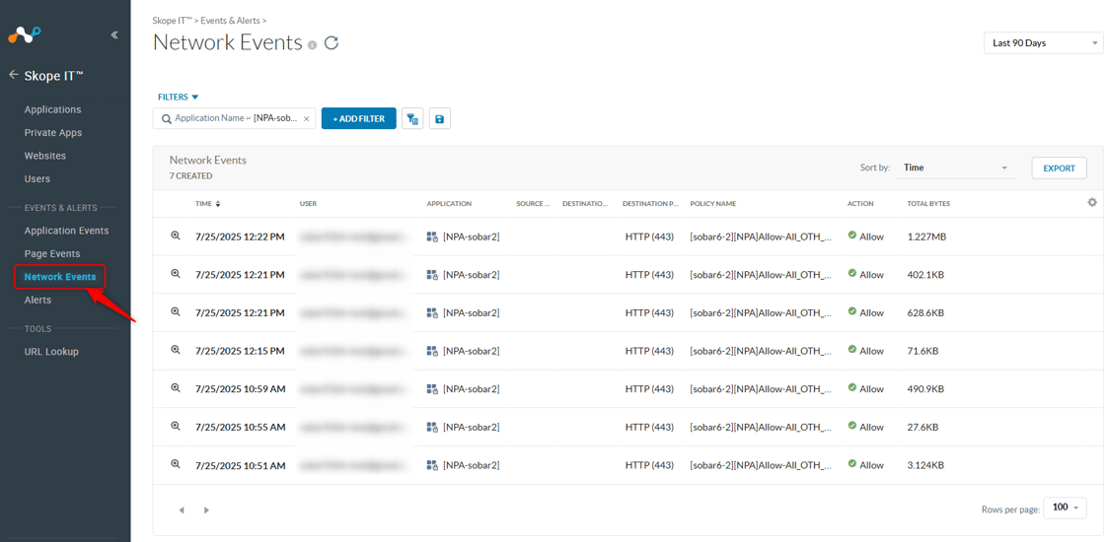1108x542 pixels.
Task: Click the Netskope logo icon
Action: 25,34
